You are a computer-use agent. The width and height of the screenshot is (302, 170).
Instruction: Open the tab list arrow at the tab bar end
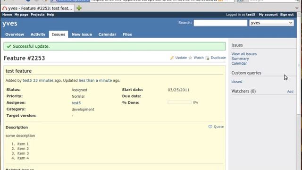[297, 8]
